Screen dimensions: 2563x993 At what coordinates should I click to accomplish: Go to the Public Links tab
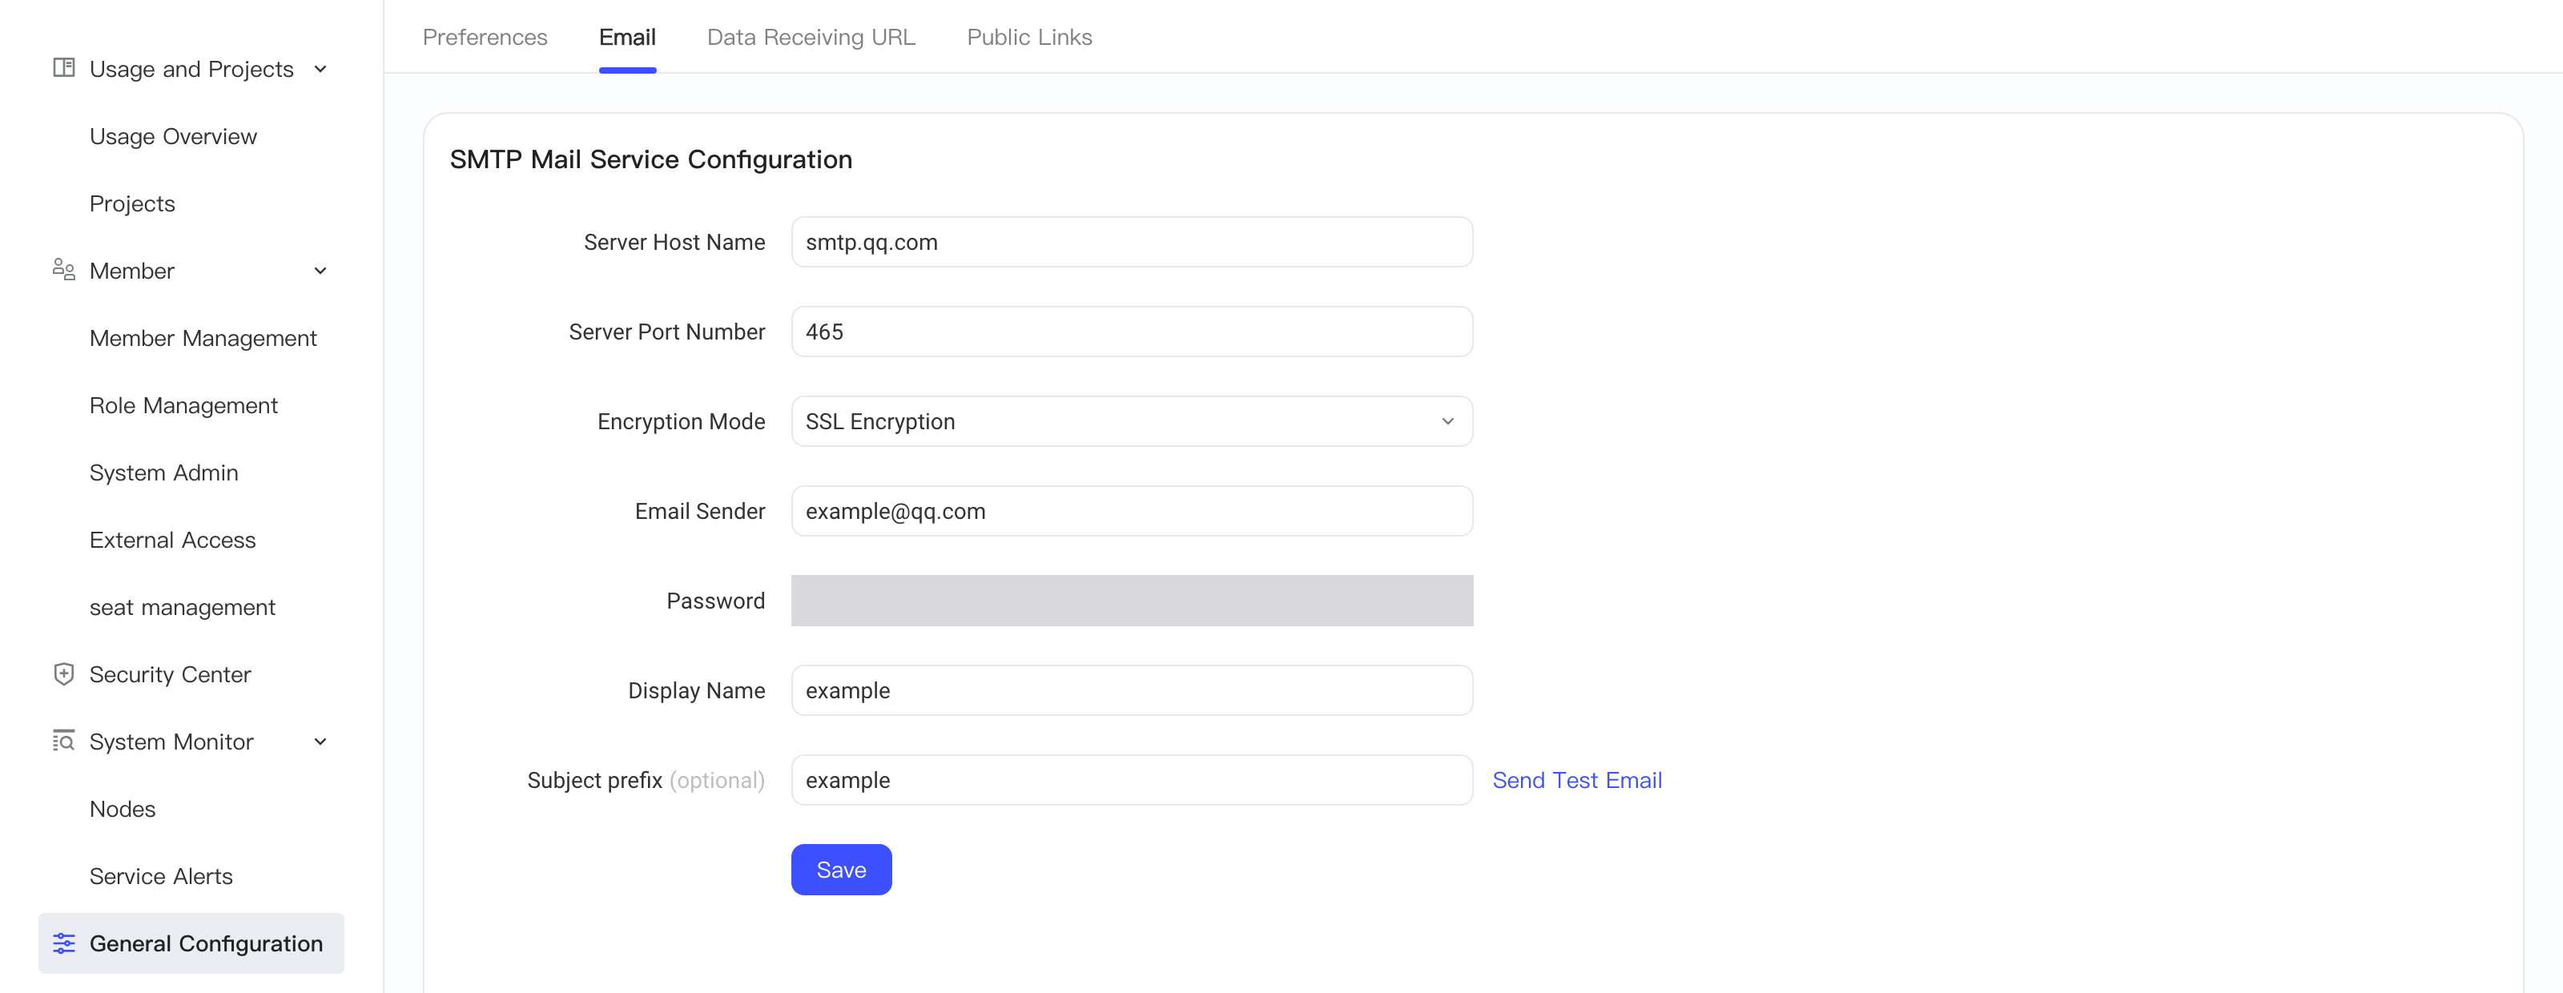tap(1028, 37)
